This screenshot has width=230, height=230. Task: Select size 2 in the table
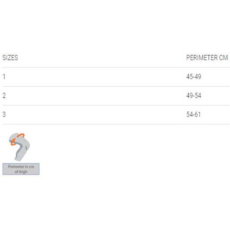(x=4, y=95)
